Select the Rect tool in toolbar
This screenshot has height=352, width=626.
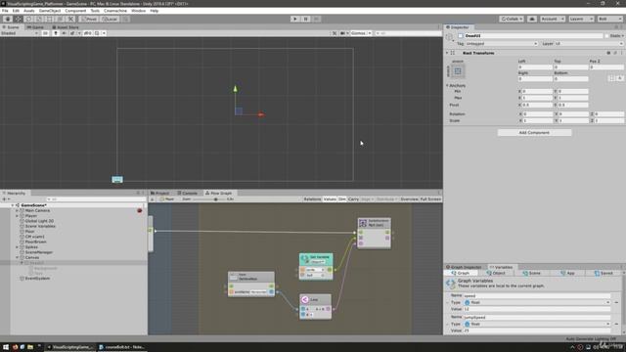(x=50, y=19)
